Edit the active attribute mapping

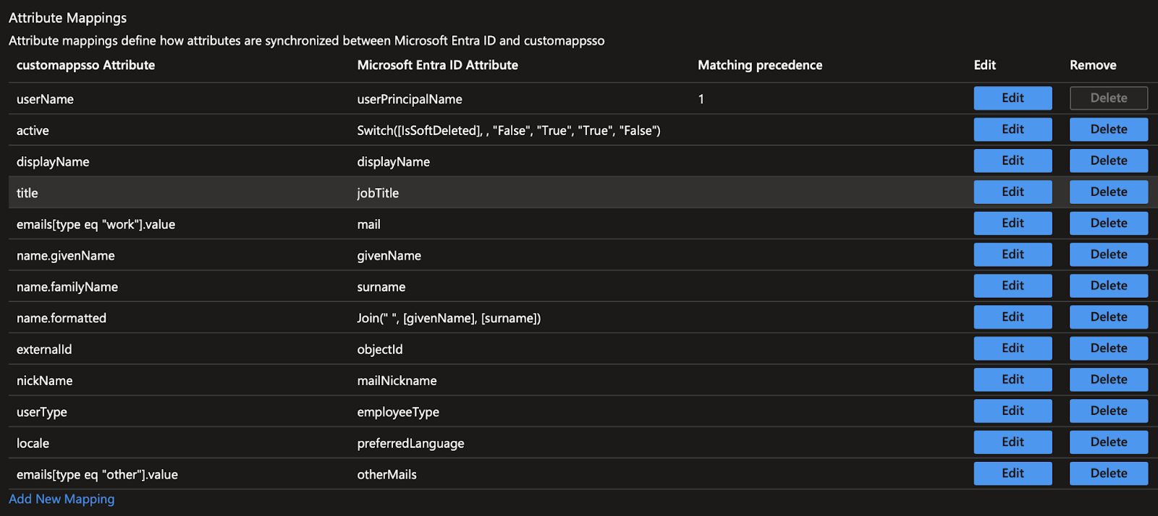click(1013, 129)
